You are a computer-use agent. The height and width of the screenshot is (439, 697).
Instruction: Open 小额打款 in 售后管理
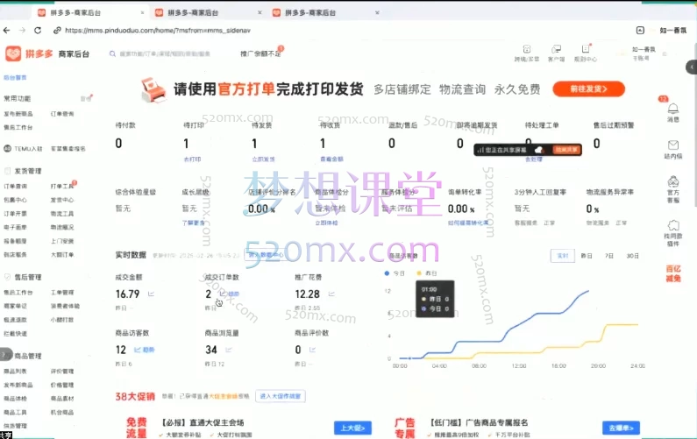61,320
